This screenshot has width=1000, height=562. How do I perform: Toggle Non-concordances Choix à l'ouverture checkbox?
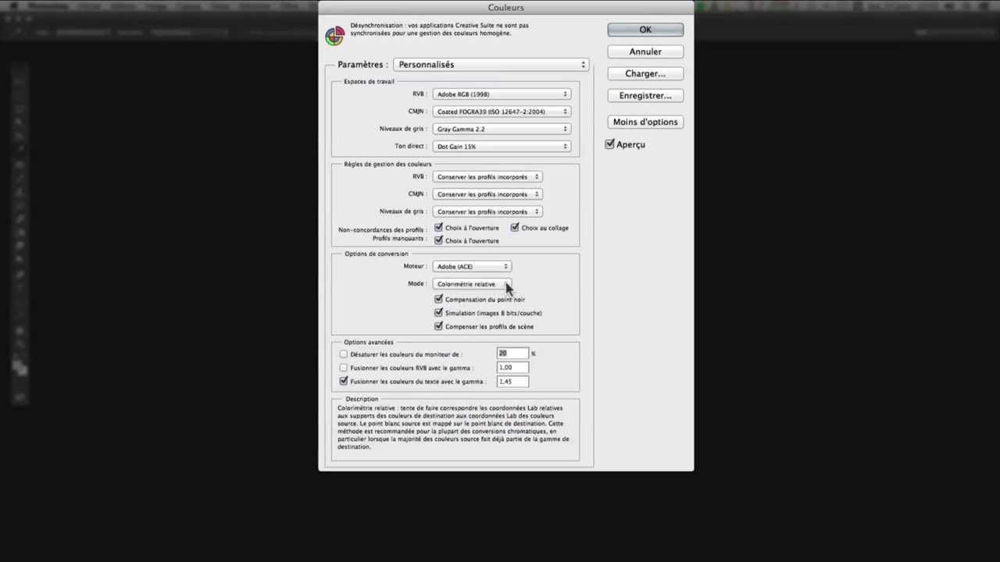point(438,228)
